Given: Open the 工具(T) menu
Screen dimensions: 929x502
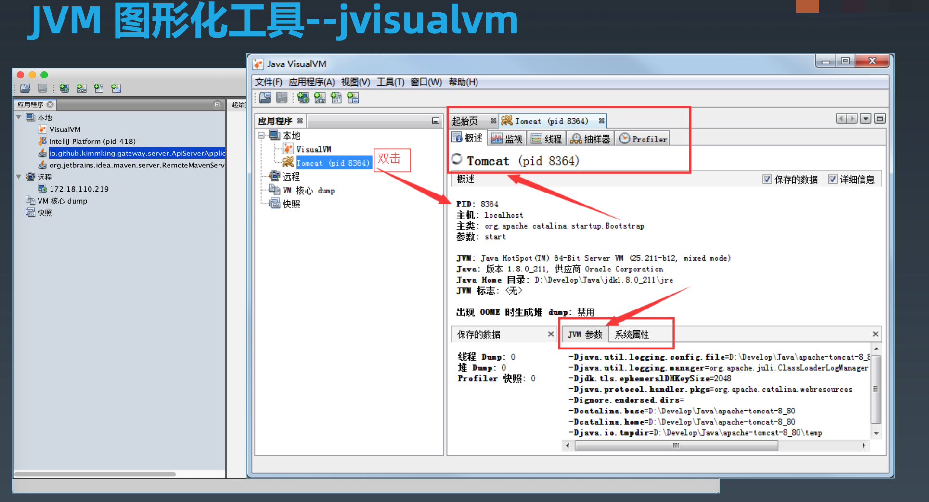Looking at the screenshot, I should tap(390, 82).
